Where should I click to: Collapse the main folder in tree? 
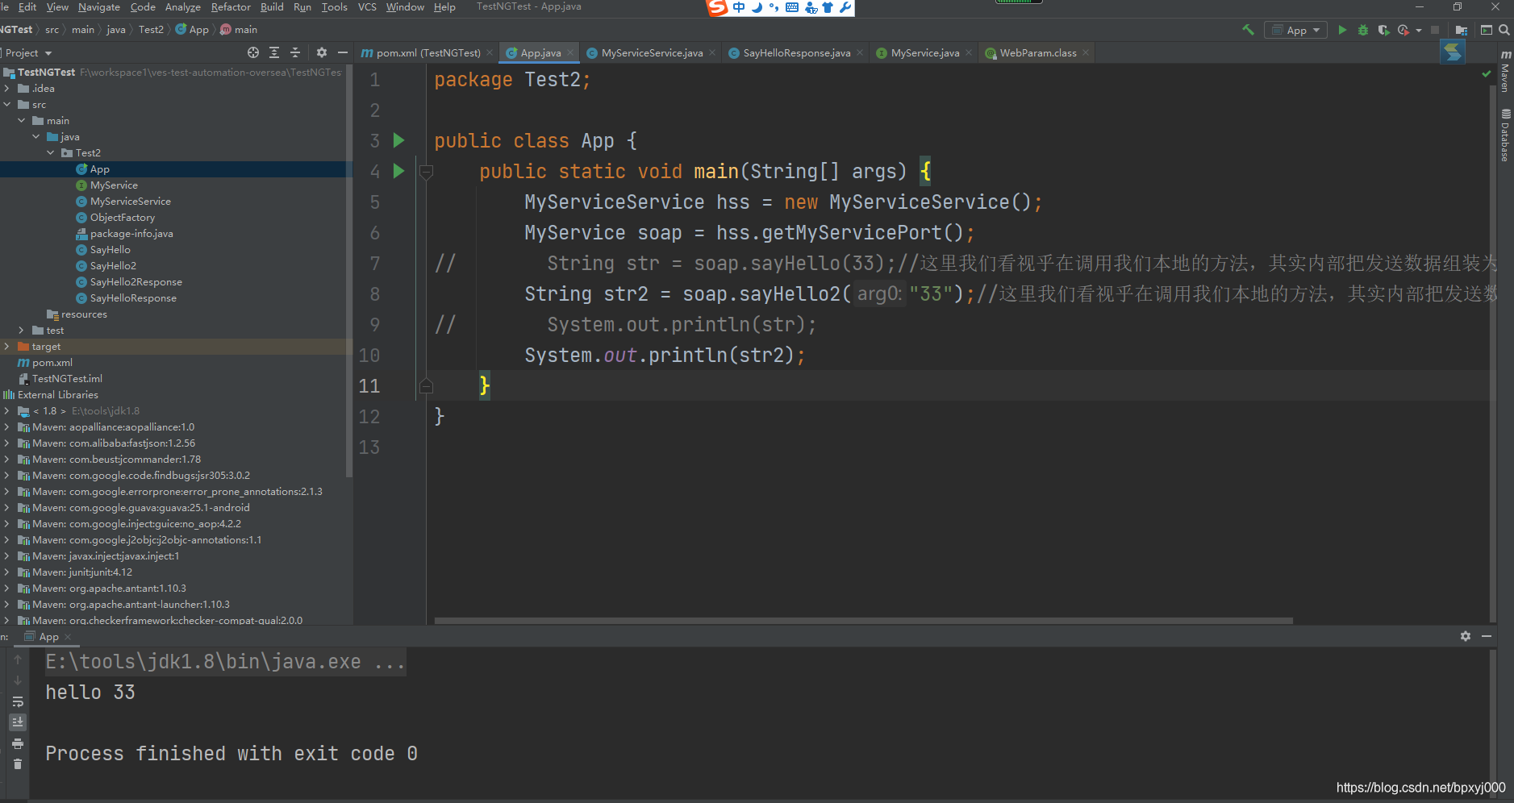point(22,121)
